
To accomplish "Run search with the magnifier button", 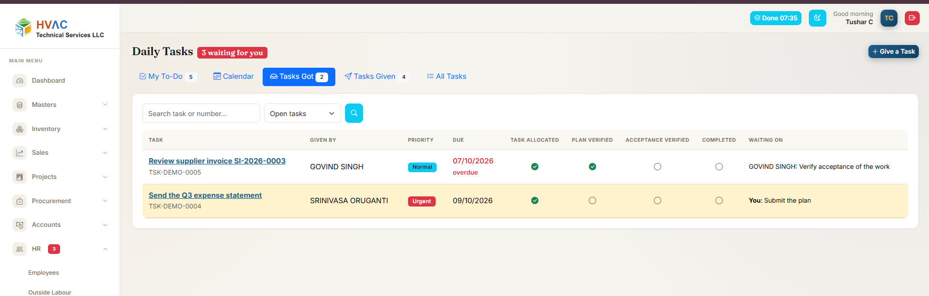I will point(354,113).
